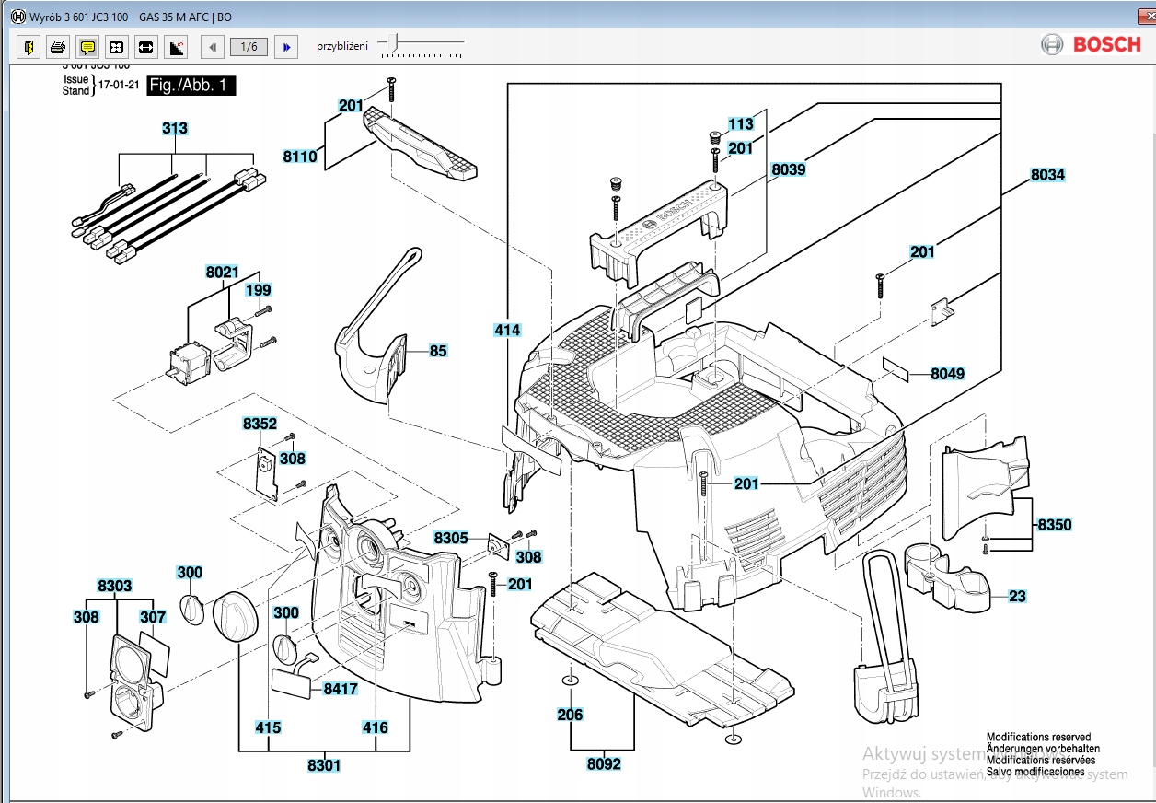Rotate the drawing with the rotate icon
This screenshot has height=803, width=1156.
[x=176, y=46]
